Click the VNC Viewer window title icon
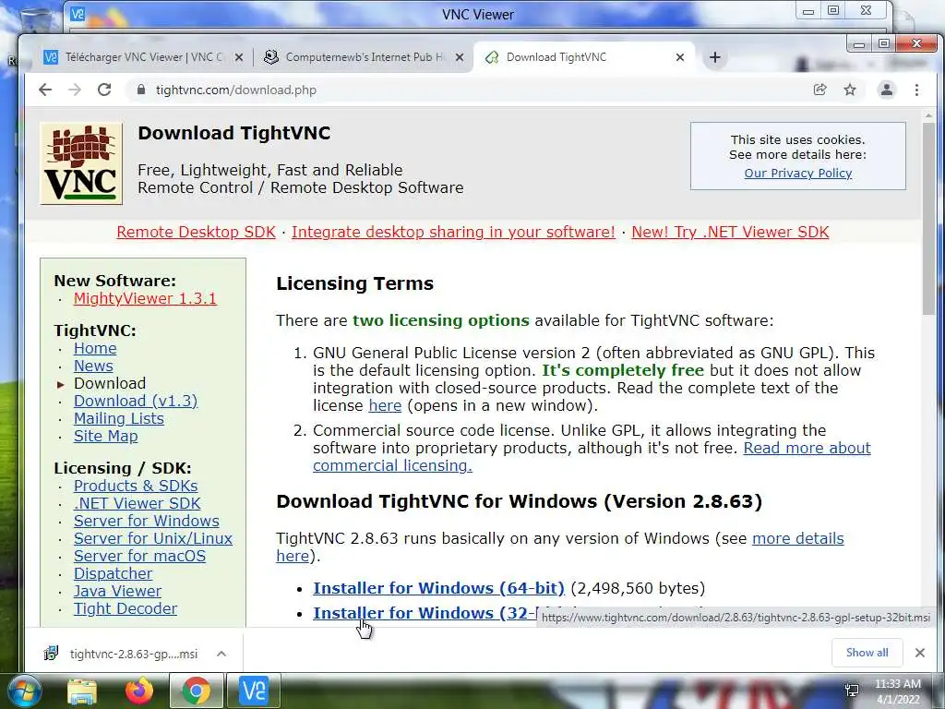Image resolution: width=945 pixels, height=709 pixels. (78, 14)
